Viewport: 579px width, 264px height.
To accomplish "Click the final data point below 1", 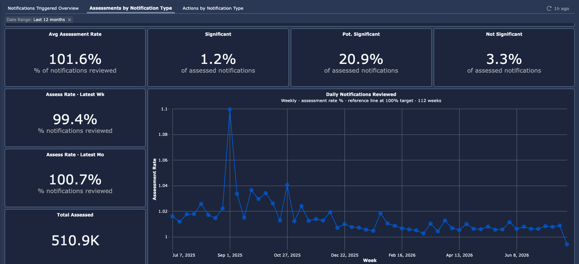I will [567, 245].
